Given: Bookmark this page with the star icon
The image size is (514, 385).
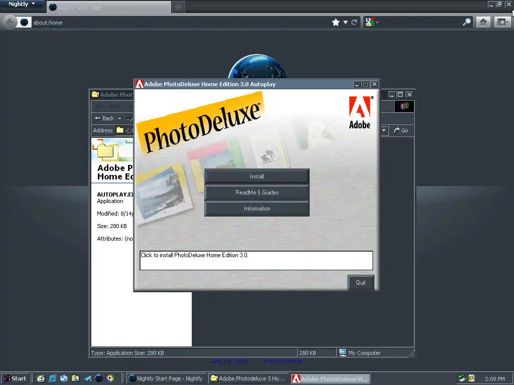Looking at the screenshot, I should tap(336, 22).
